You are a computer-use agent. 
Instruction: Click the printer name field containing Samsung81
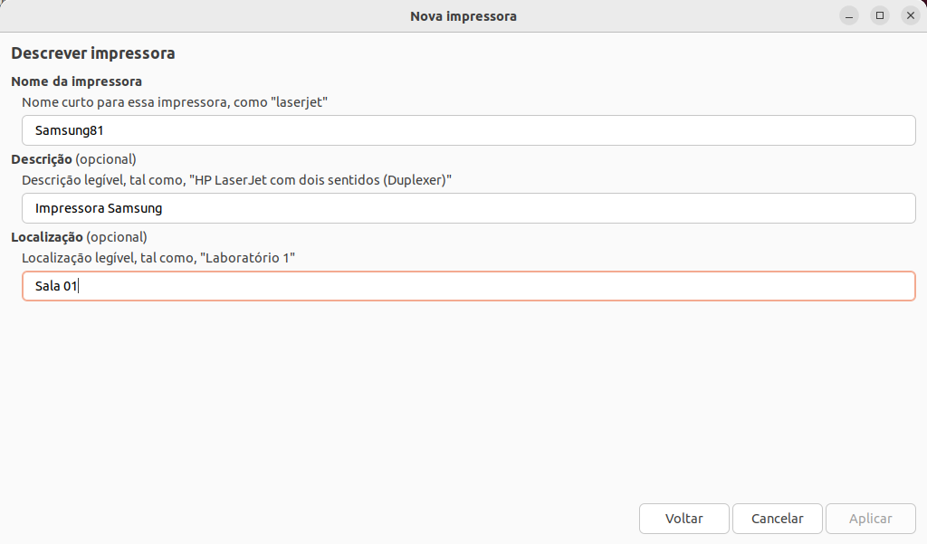tap(468, 130)
